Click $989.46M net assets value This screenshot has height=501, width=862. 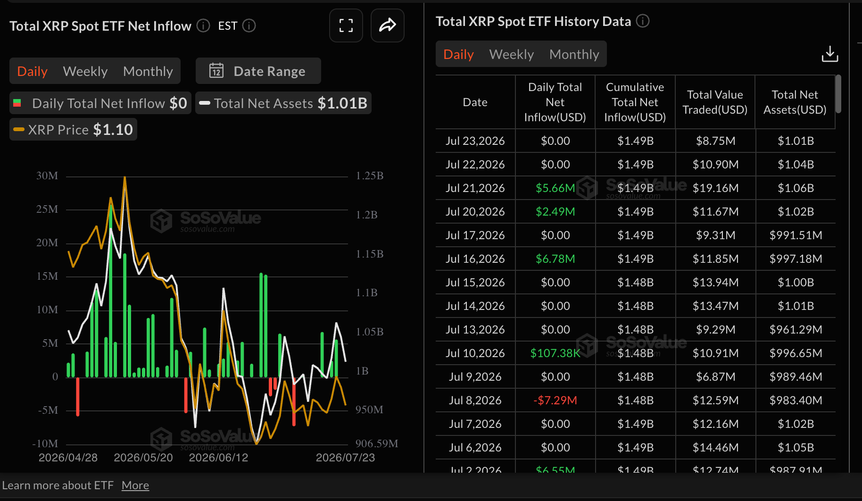[x=796, y=376]
